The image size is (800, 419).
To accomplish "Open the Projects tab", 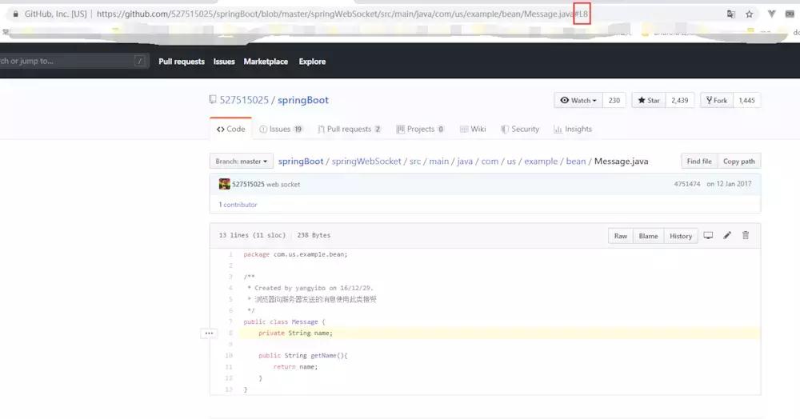I will click(421, 129).
